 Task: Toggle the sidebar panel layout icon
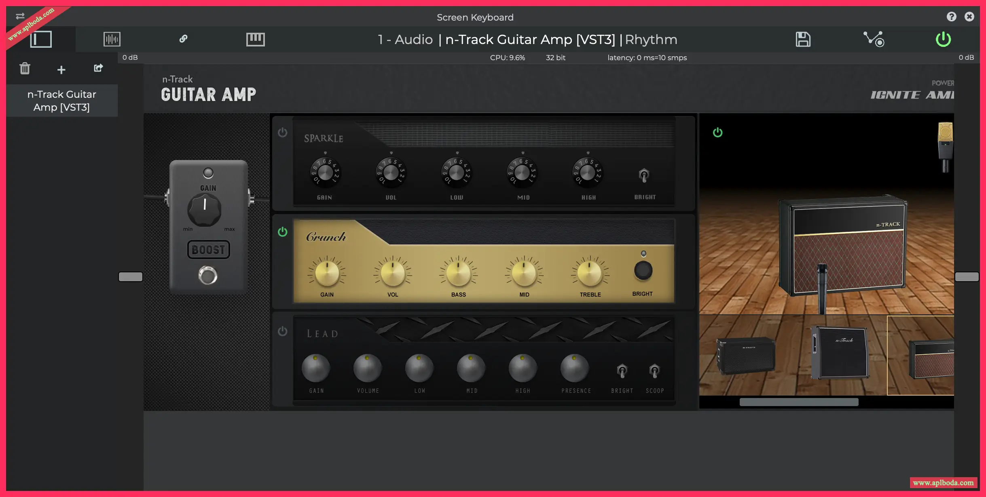coord(41,39)
